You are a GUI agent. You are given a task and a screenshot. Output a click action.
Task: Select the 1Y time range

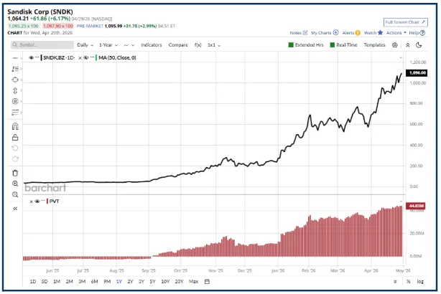[119, 281]
